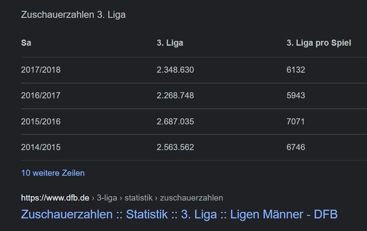The height and width of the screenshot is (231, 367).
Task: Click the per-game value 5943
Action: [296, 95]
